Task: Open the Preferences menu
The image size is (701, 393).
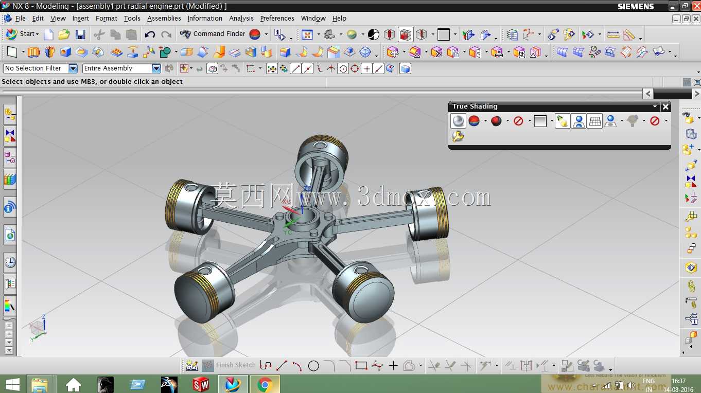Action: coord(277,19)
